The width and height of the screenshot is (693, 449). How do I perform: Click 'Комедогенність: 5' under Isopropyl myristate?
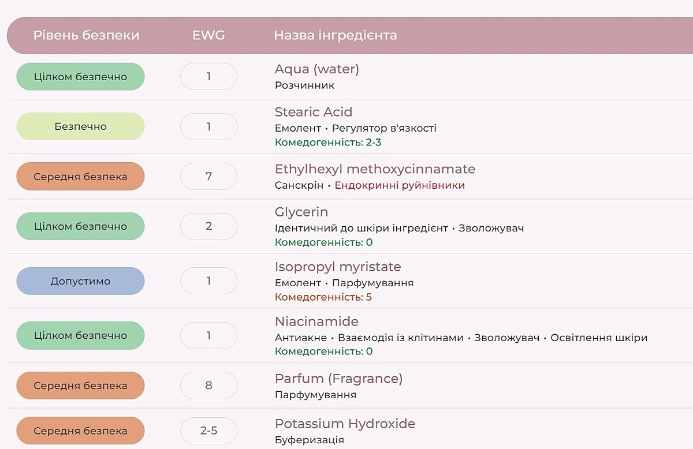point(323,297)
